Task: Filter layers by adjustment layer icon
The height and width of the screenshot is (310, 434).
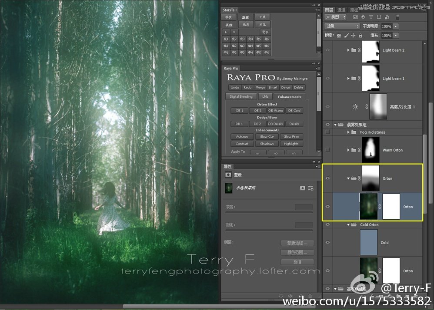Action: coord(363,17)
